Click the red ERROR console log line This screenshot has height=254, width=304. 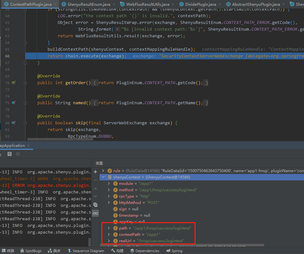coord(45,185)
